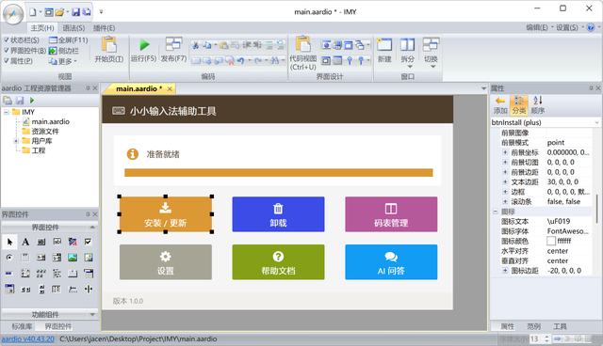Toggle the 侧边栏 sidebar view
This screenshot has height=346, width=603.
coord(63,51)
